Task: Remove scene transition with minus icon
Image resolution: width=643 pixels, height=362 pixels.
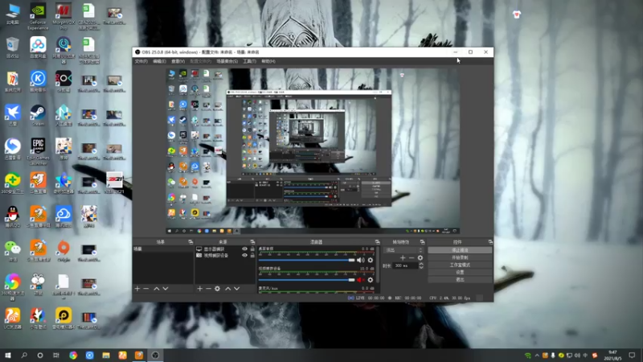Action: tap(412, 257)
